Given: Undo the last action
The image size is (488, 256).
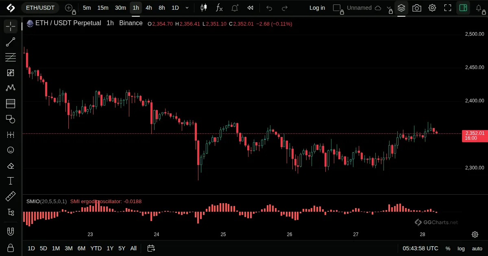Looking at the screenshot, I should pos(269,8).
